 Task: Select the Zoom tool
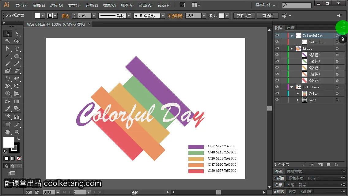[17, 132]
